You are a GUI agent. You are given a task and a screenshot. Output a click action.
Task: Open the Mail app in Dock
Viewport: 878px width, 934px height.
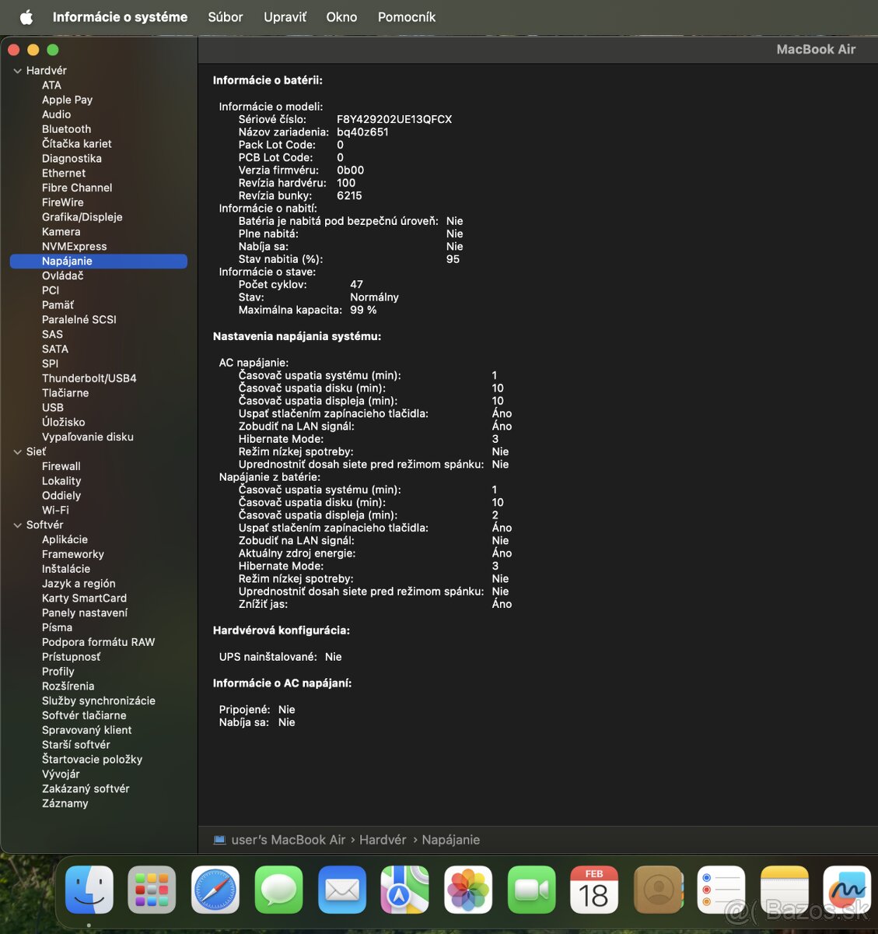pos(342,890)
